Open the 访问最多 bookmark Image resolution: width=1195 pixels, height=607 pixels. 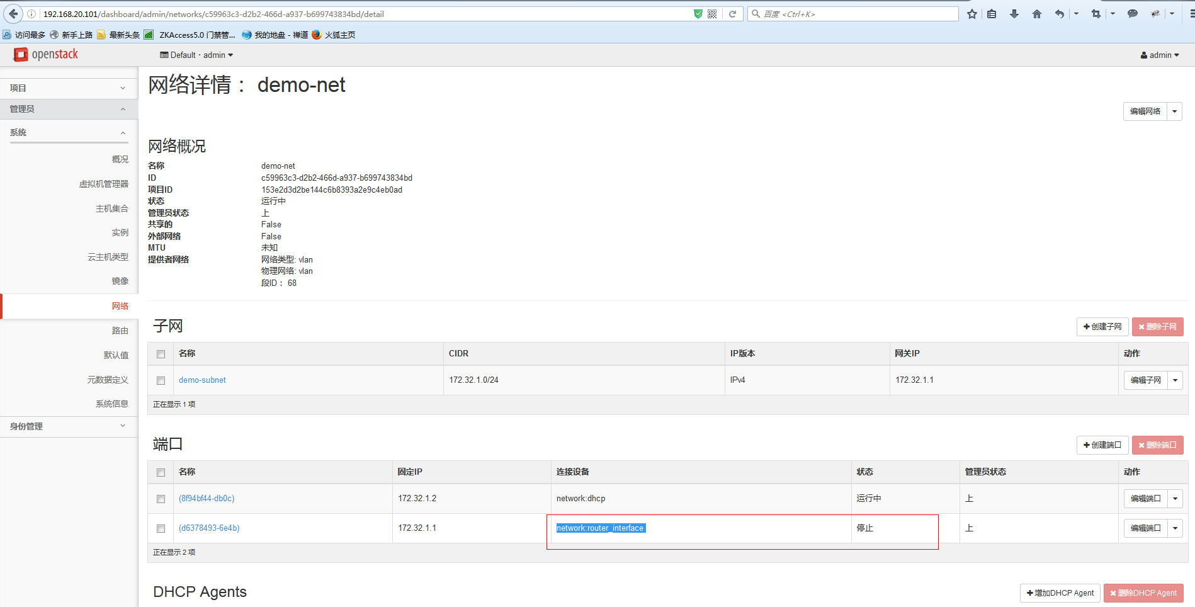coord(25,35)
